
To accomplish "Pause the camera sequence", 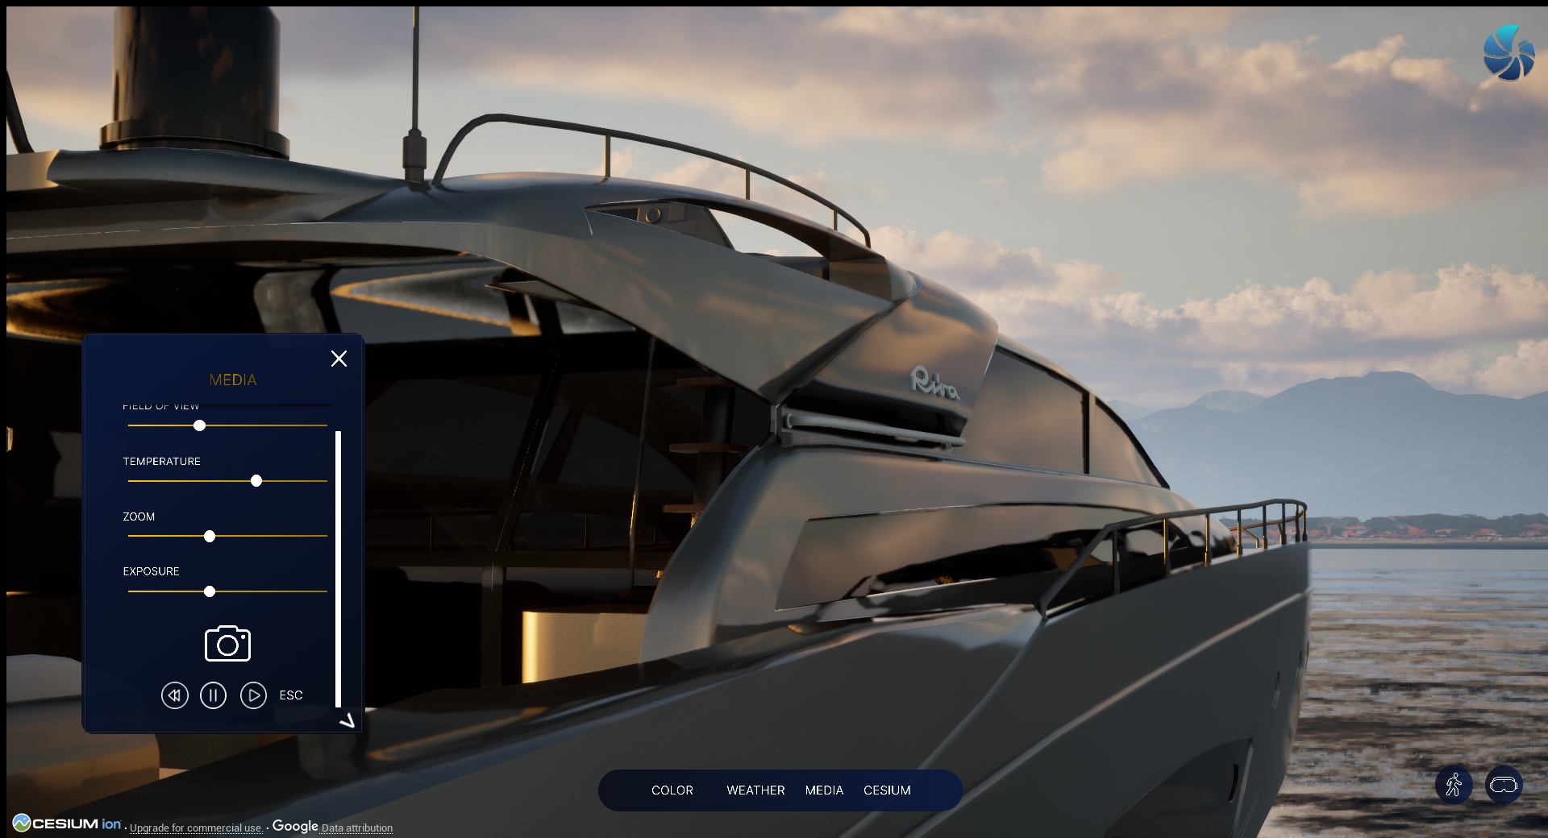I will coord(213,695).
